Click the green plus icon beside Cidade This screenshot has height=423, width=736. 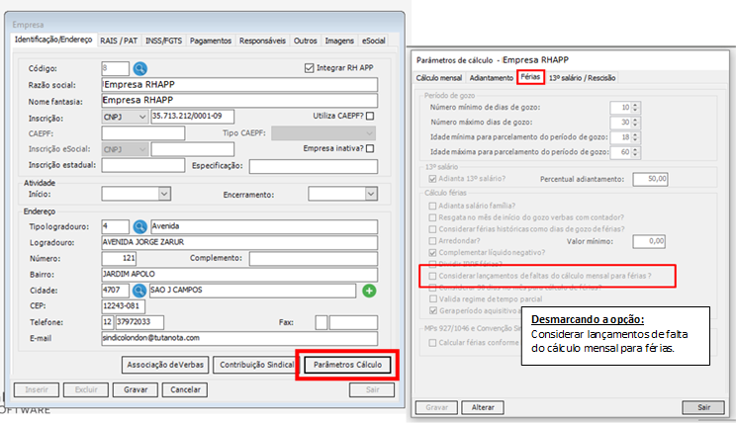(369, 291)
